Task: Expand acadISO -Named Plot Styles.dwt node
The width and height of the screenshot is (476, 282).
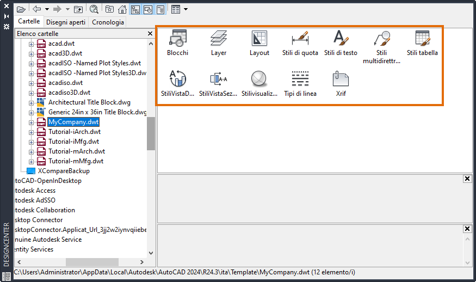Action: point(31,64)
